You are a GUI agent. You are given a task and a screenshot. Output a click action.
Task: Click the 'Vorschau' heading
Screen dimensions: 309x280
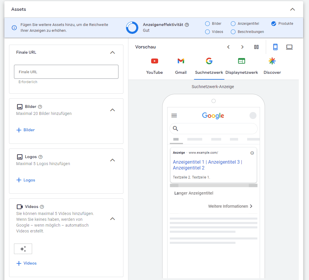[145, 47]
